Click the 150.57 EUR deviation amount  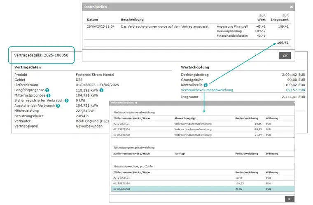tap(295, 90)
